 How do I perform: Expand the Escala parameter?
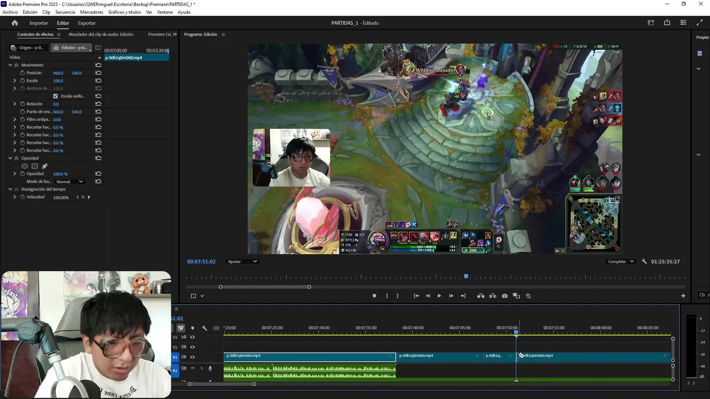[x=15, y=80]
